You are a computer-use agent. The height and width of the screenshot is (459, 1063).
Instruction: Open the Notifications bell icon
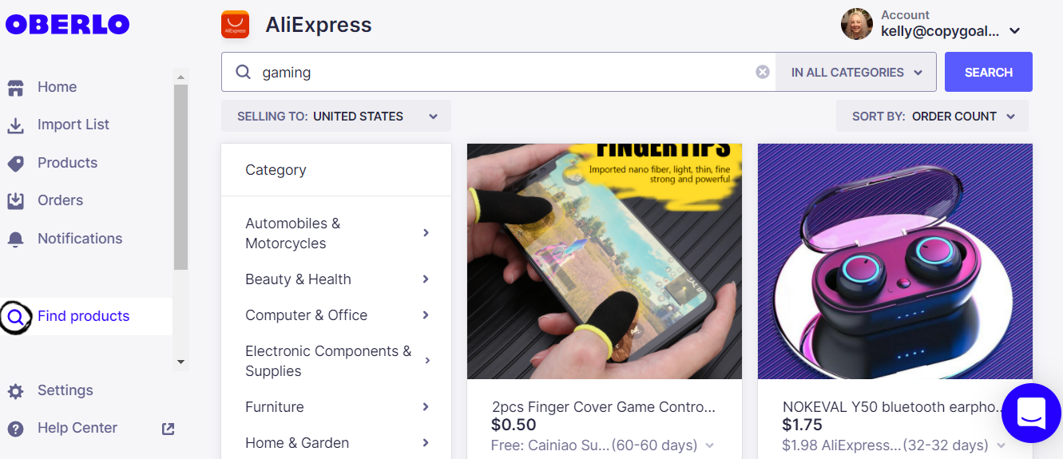pos(15,239)
